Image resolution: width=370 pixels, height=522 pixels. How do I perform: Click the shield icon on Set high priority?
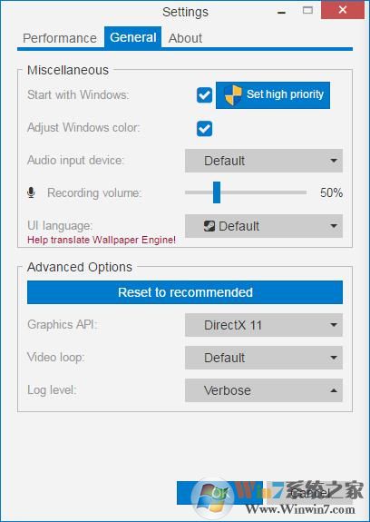(x=233, y=95)
